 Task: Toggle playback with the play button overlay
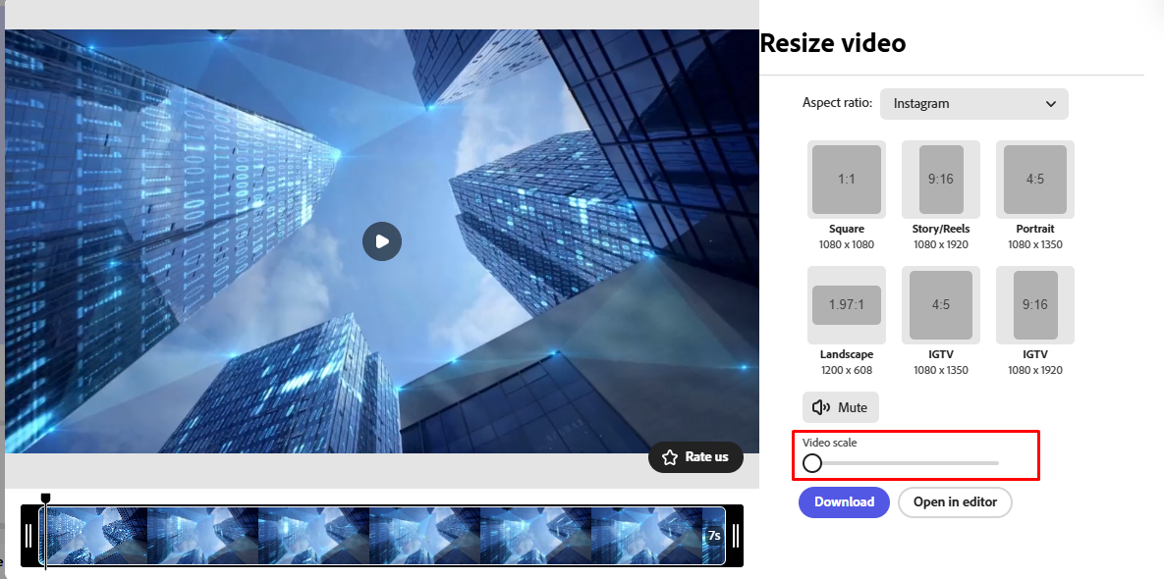pos(382,241)
